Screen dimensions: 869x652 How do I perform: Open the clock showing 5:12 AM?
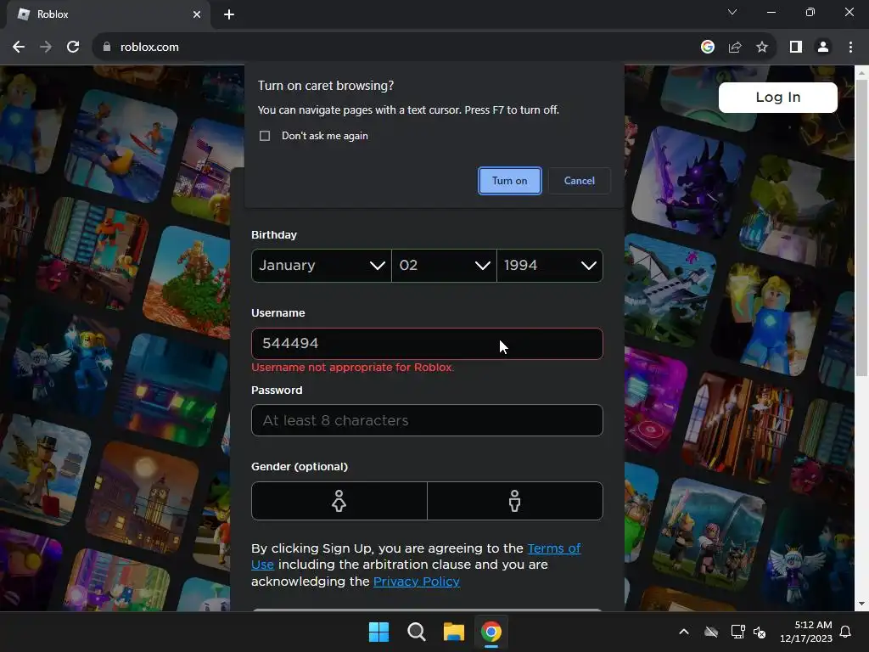806,632
